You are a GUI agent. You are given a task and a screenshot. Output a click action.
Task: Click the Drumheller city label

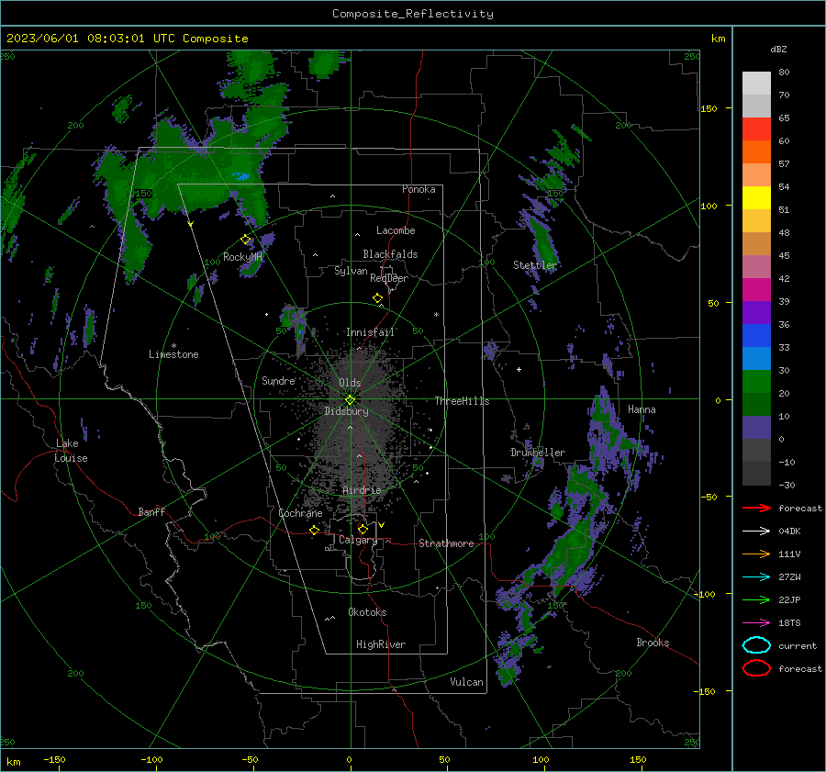(x=538, y=453)
